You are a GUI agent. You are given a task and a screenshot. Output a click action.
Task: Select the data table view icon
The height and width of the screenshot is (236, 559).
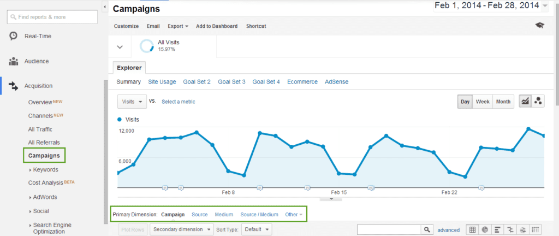(x=472, y=229)
